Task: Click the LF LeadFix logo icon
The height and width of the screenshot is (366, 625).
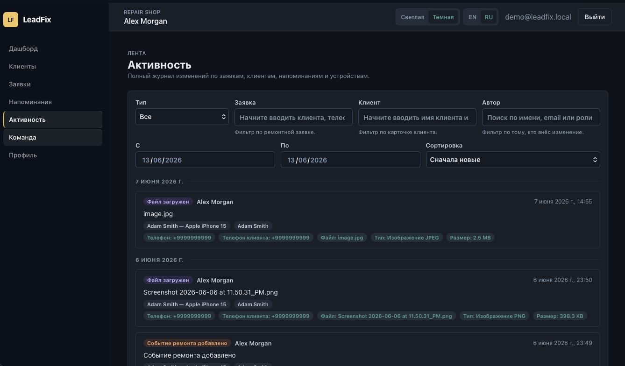Action: (11, 20)
